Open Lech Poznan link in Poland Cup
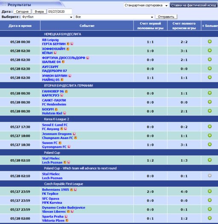This screenshot has width=218, height=224. [x=52, y=163]
